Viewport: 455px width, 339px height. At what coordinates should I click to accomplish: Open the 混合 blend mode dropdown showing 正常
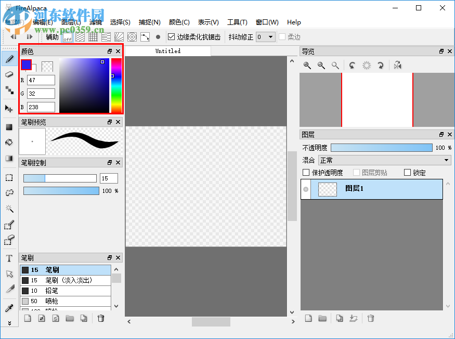(384, 160)
